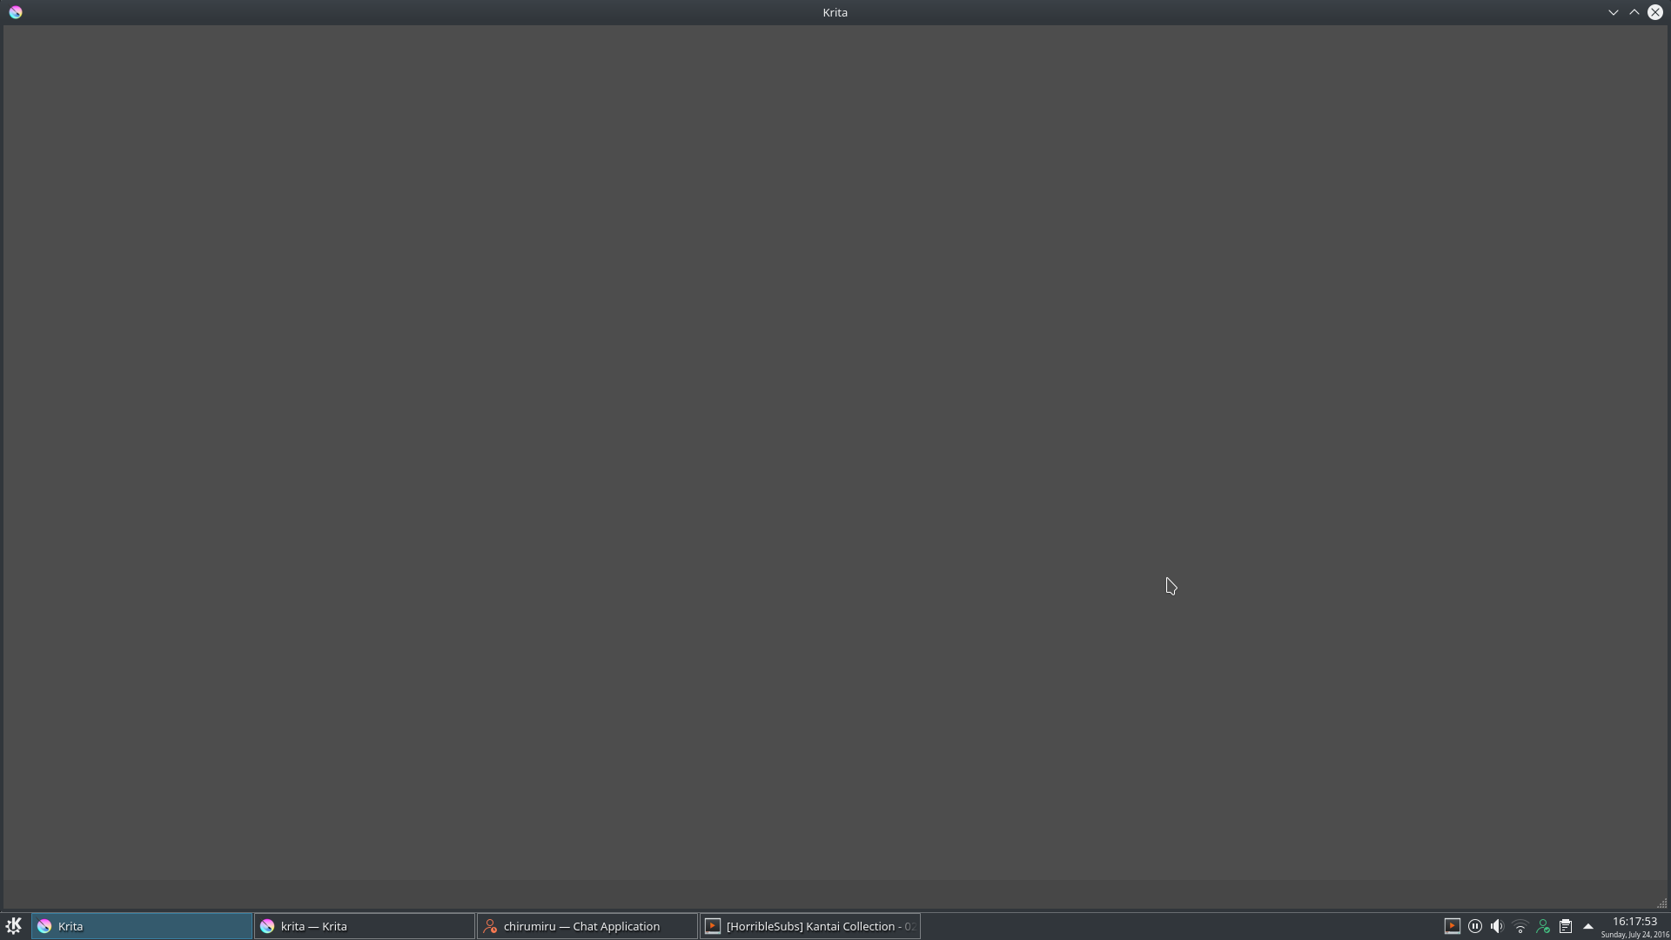The width and height of the screenshot is (1671, 940).
Task: Minimize the Krita window
Action: click(x=1613, y=12)
